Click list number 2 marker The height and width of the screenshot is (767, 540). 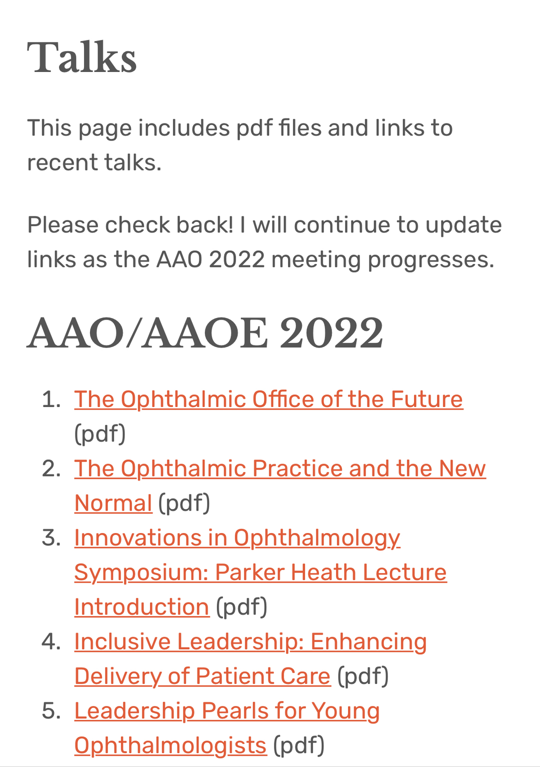pyautogui.click(x=51, y=468)
